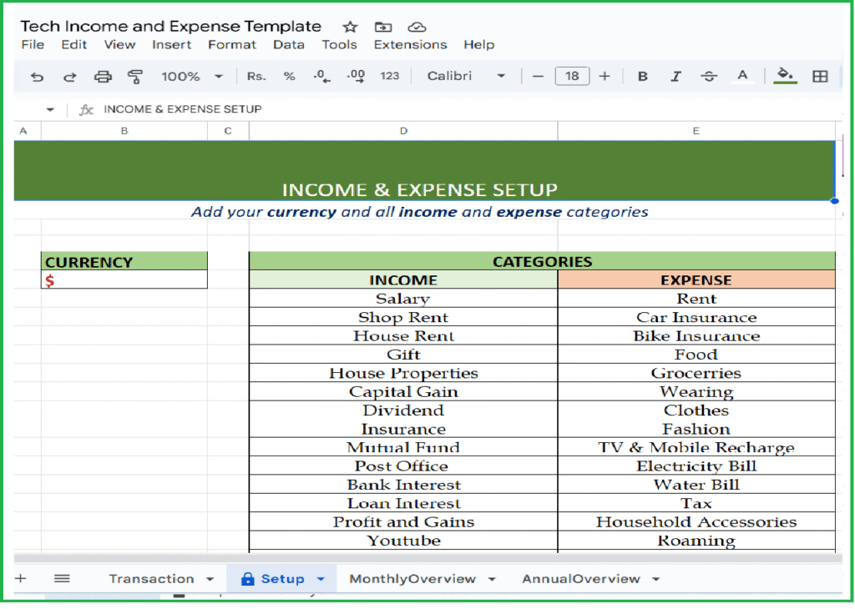The width and height of the screenshot is (855, 609).
Task: Undo the last action
Action: [x=37, y=77]
